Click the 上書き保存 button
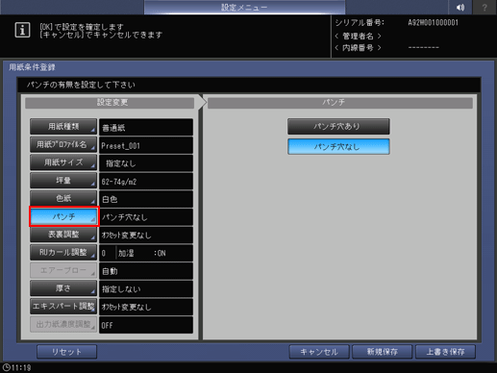Image resolution: width=497 pixels, height=373 pixels. [x=445, y=352]
